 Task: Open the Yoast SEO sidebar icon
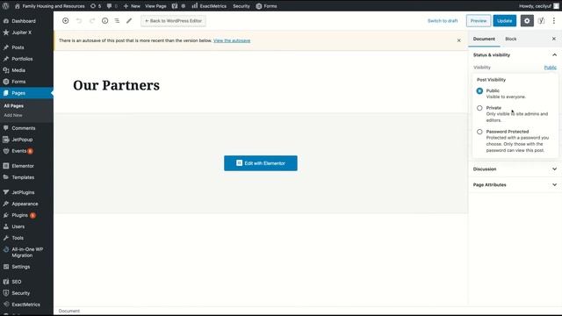pyautogui.click(x=541, y=21)
